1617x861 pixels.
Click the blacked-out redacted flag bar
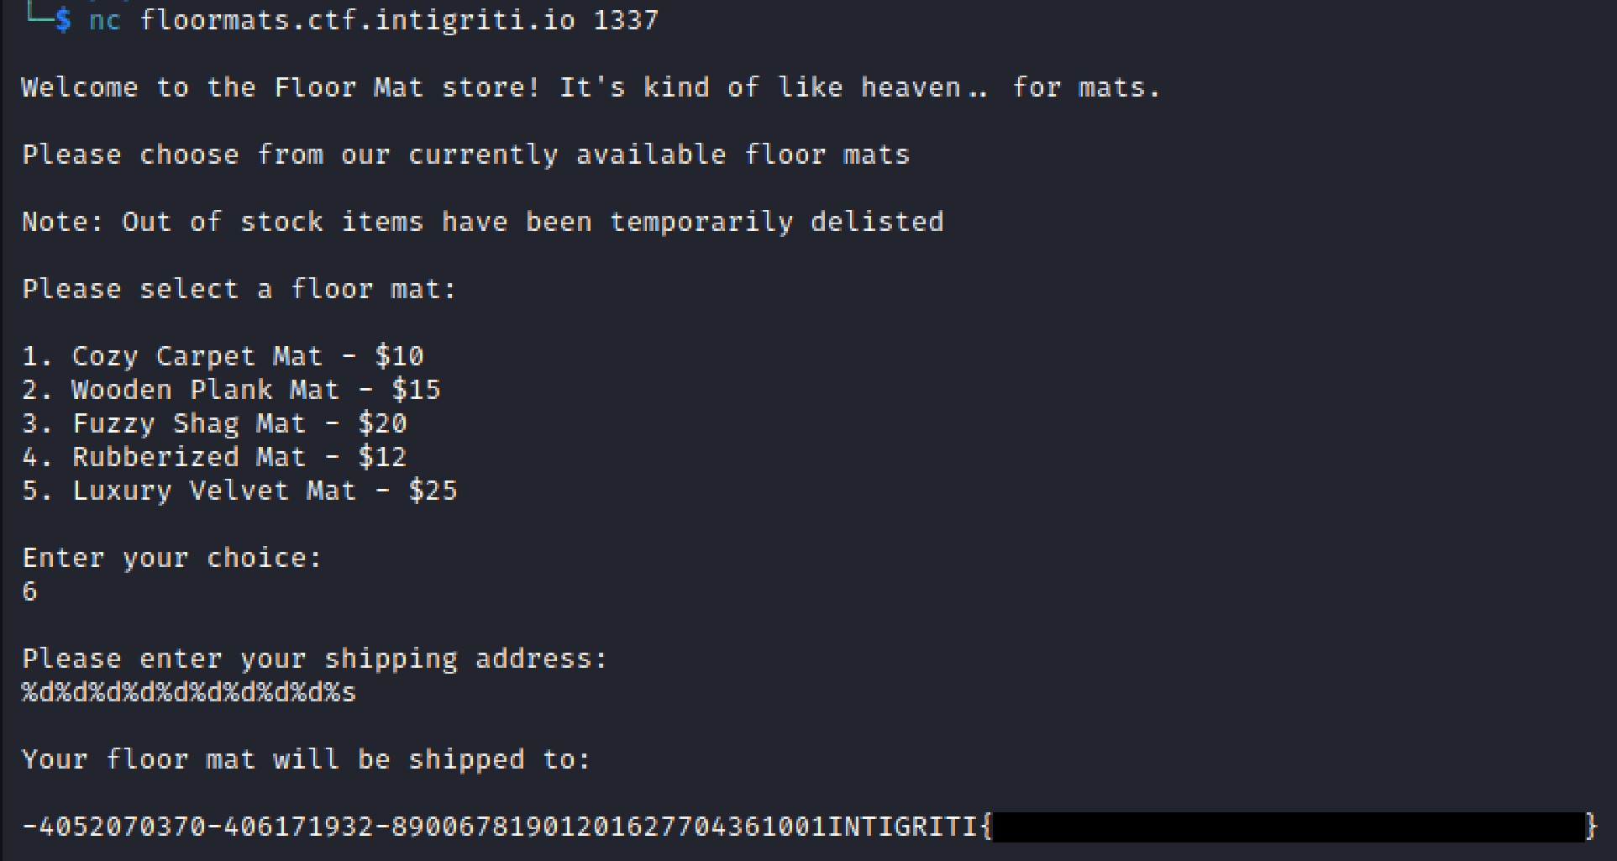coord(1288,827)
